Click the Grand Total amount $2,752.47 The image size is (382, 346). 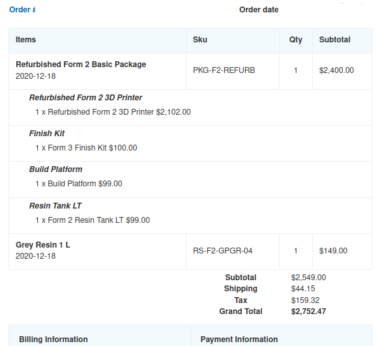pos(308,311)
